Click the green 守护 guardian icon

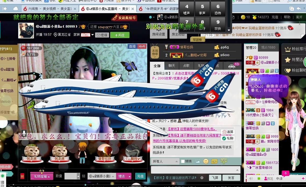coord(223,161)
